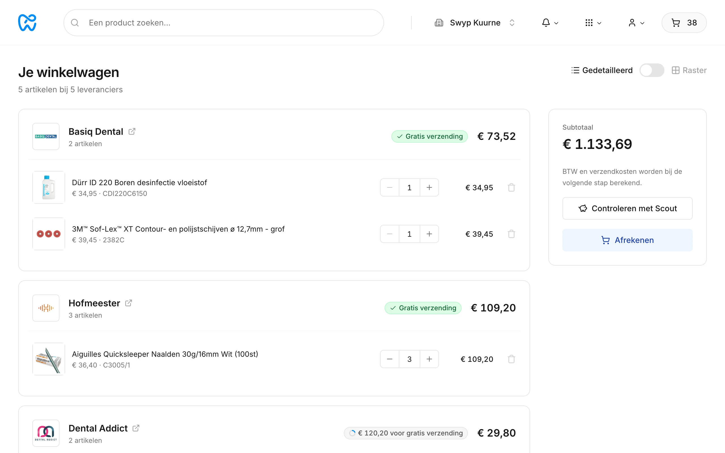Increase quantity of Dürr ID 220
The width and height of the screenshot is (725, 453).
(x=429, y=187)
